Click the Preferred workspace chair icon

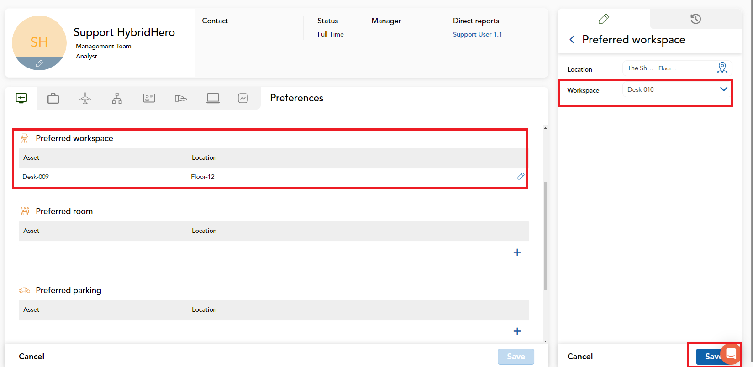tap(25, 138)
